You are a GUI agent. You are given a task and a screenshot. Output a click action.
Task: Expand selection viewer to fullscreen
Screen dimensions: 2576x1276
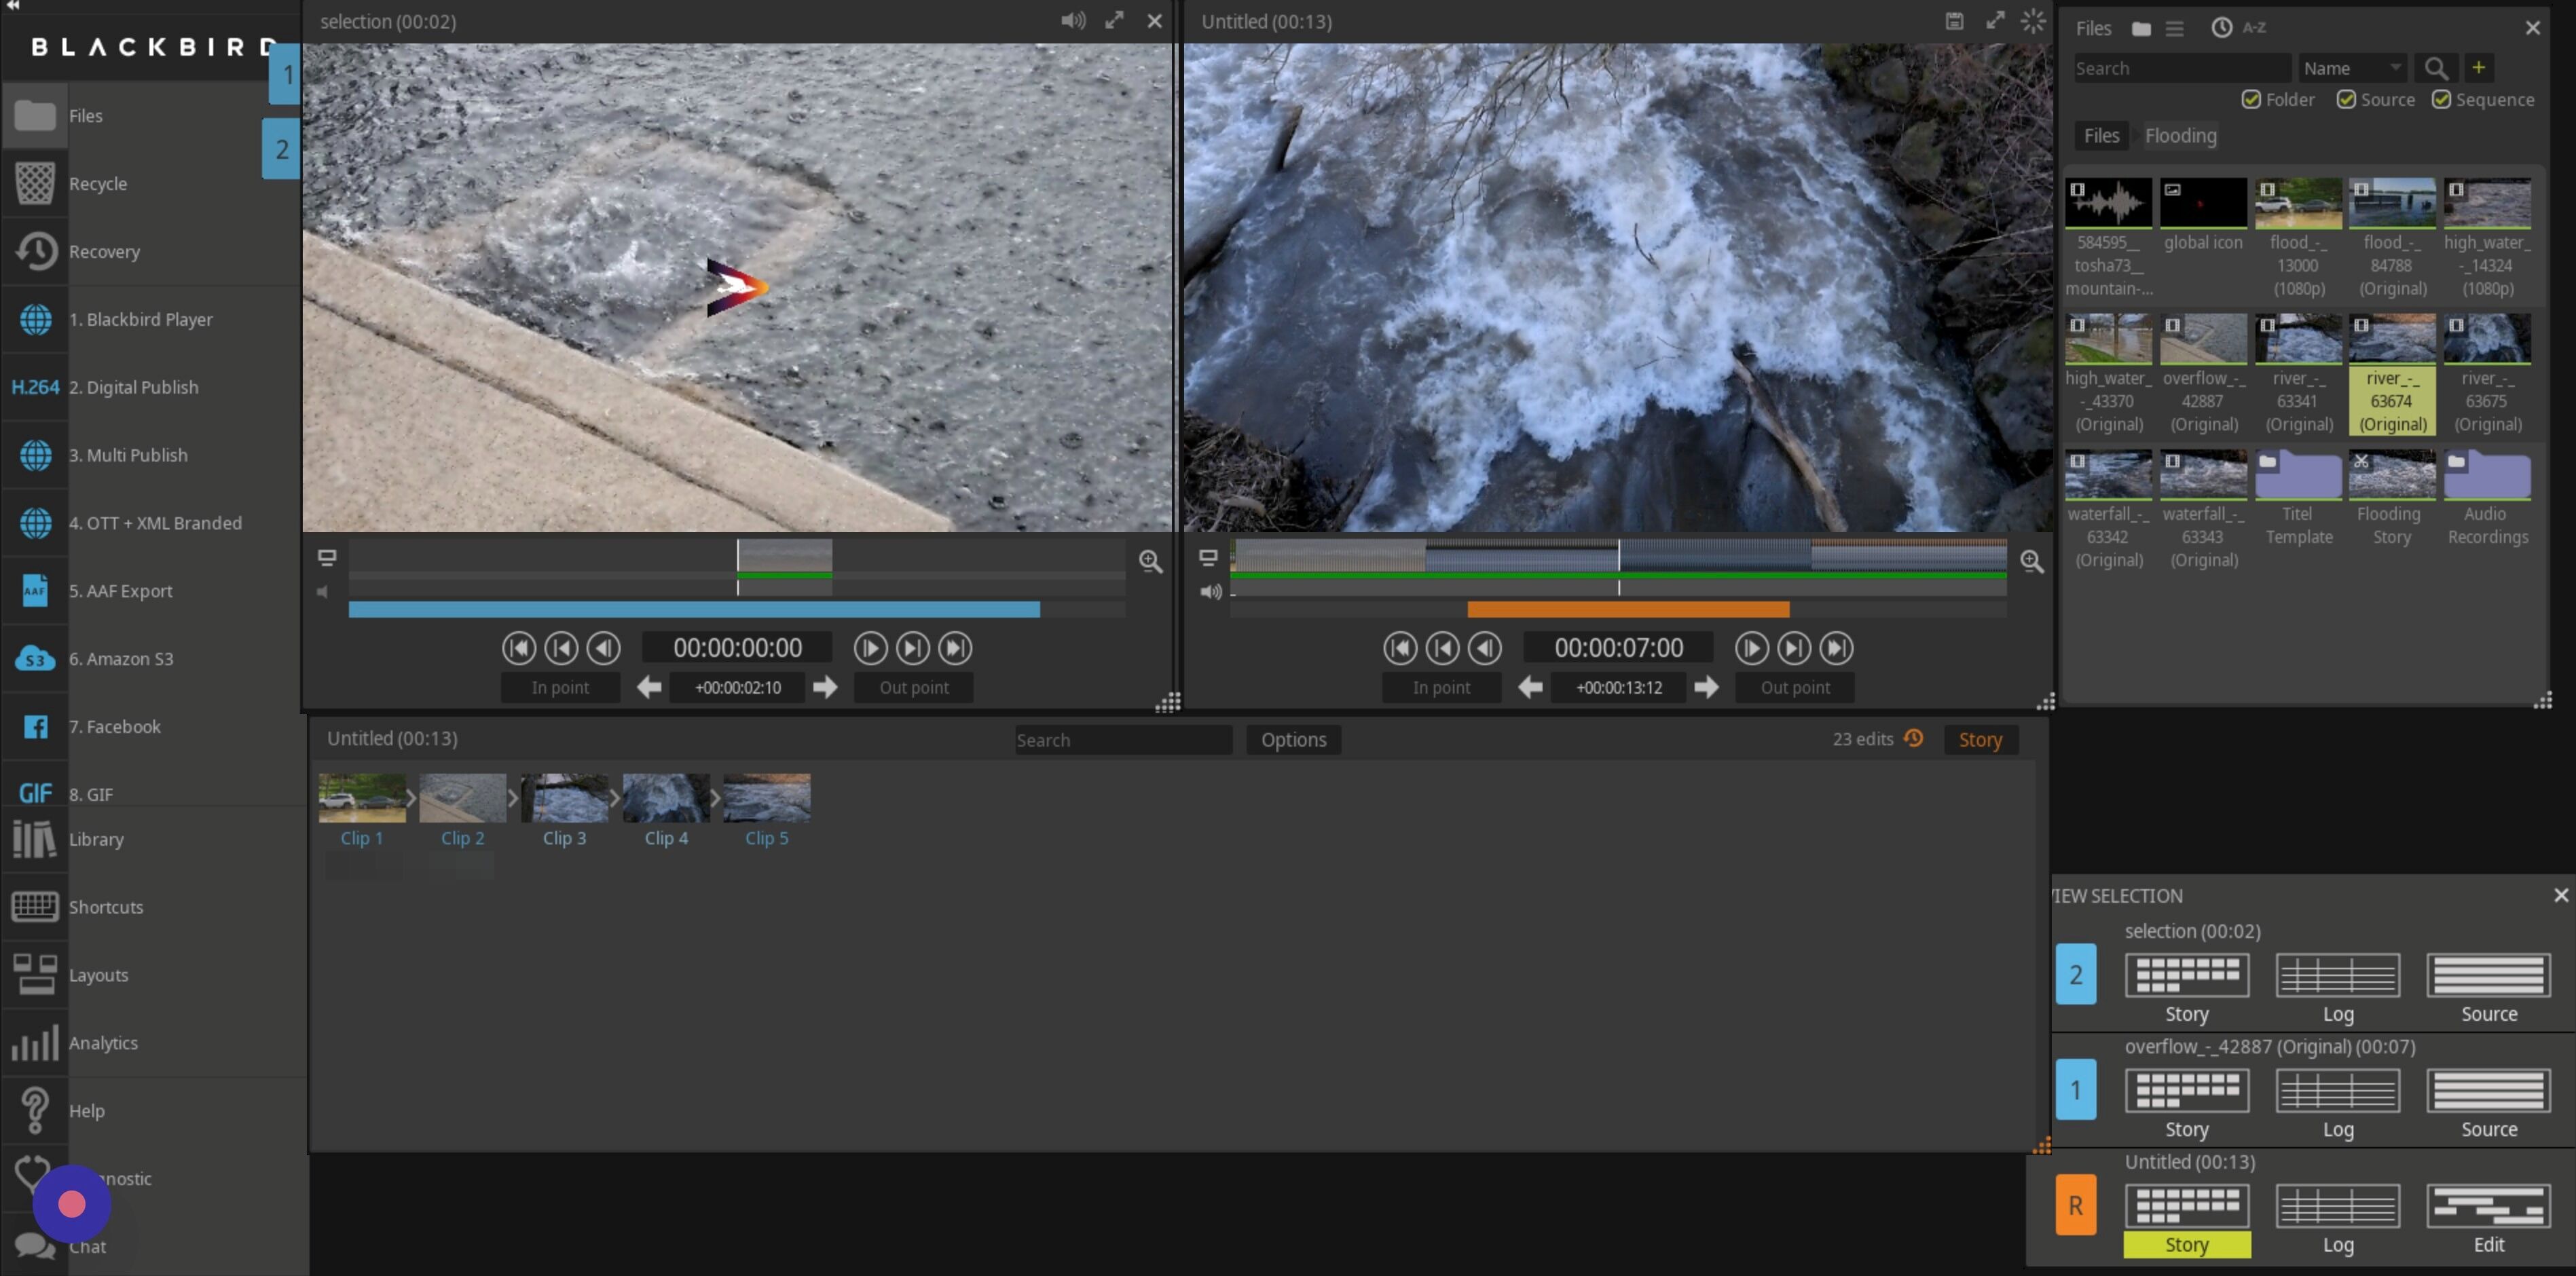pyautogui.click(x=1114, y=21)
